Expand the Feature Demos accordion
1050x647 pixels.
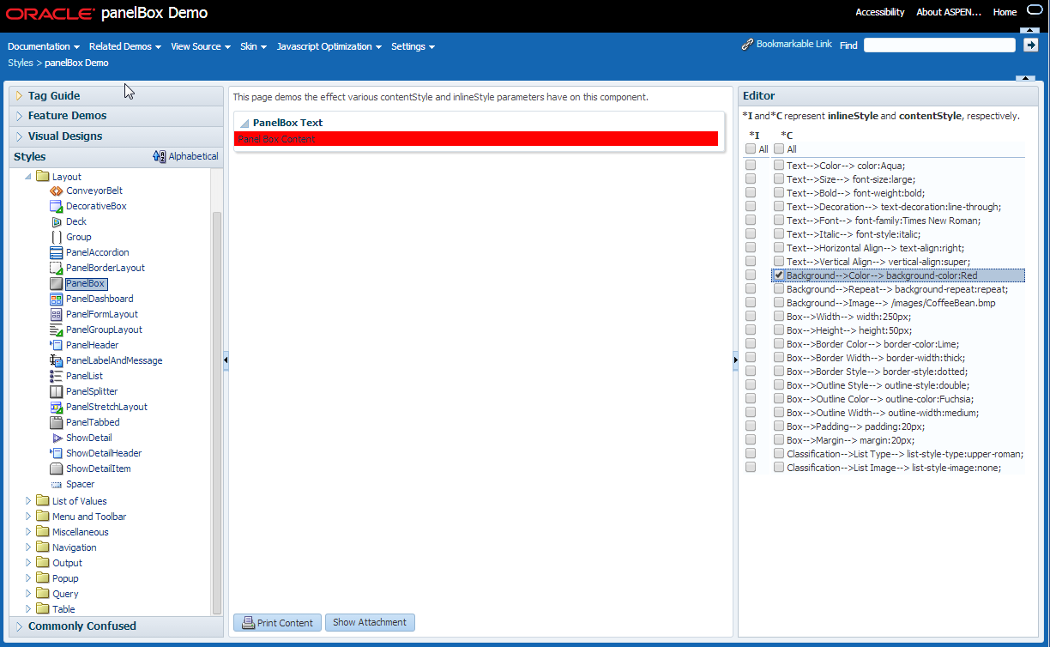(19, 116)
